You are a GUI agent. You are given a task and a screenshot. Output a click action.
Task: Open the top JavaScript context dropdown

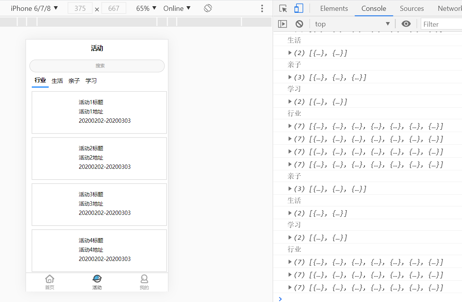(352, 24)
